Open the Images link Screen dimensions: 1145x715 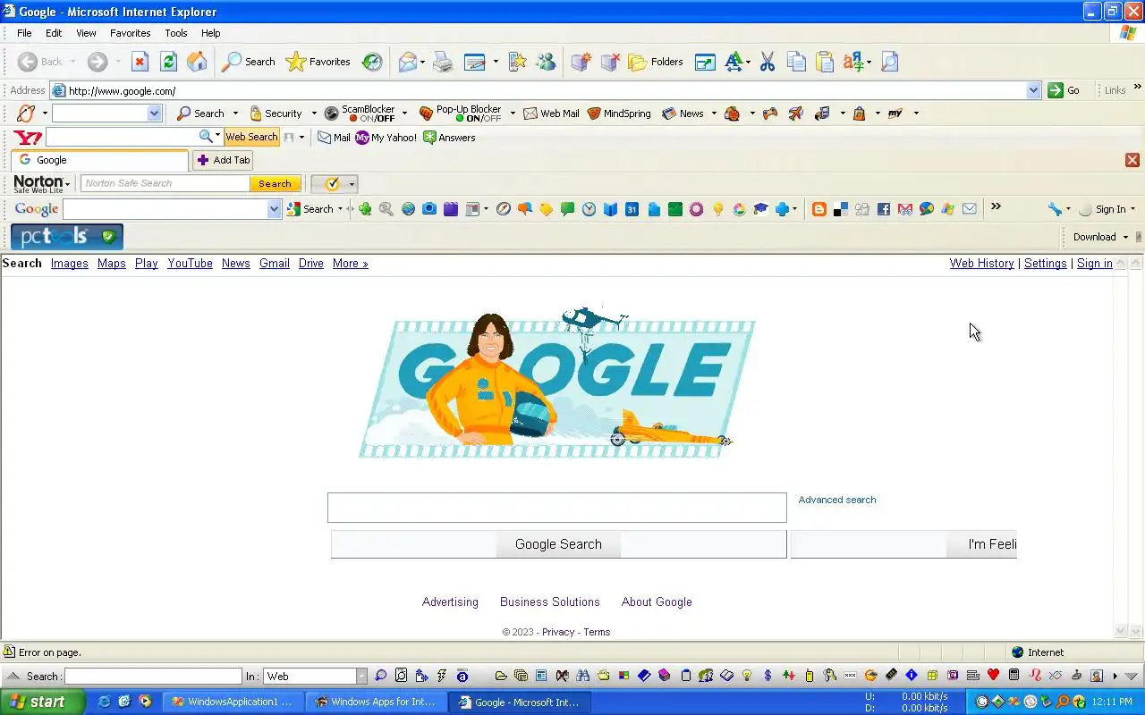click(x=69, y=263)
